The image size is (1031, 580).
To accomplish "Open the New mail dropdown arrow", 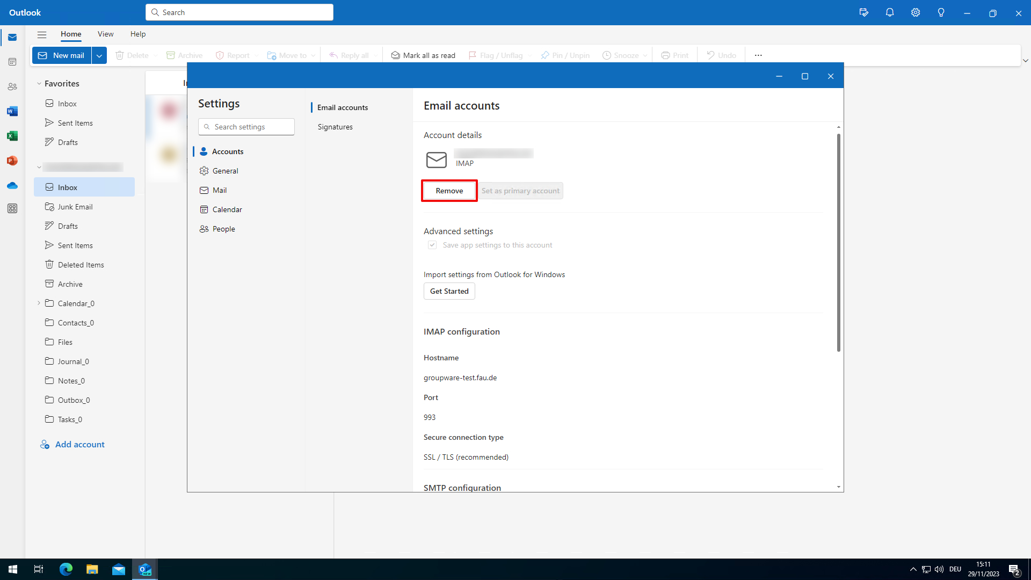I will coord(99,55).
